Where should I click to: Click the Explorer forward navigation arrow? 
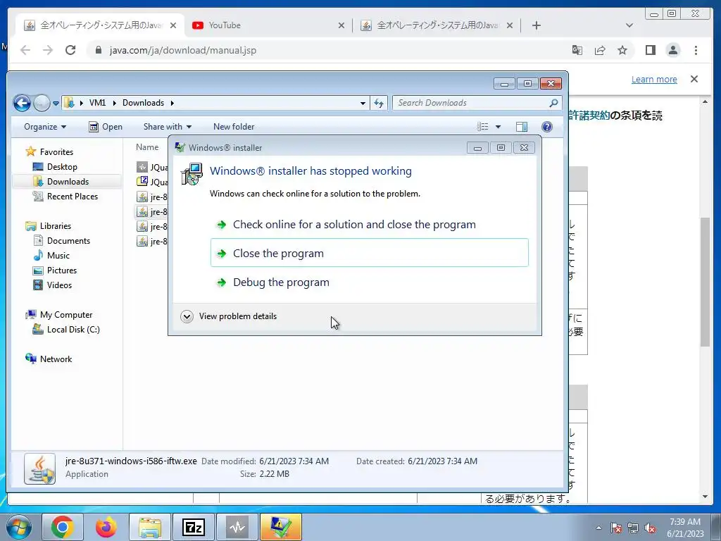click(x=42, y=103)
